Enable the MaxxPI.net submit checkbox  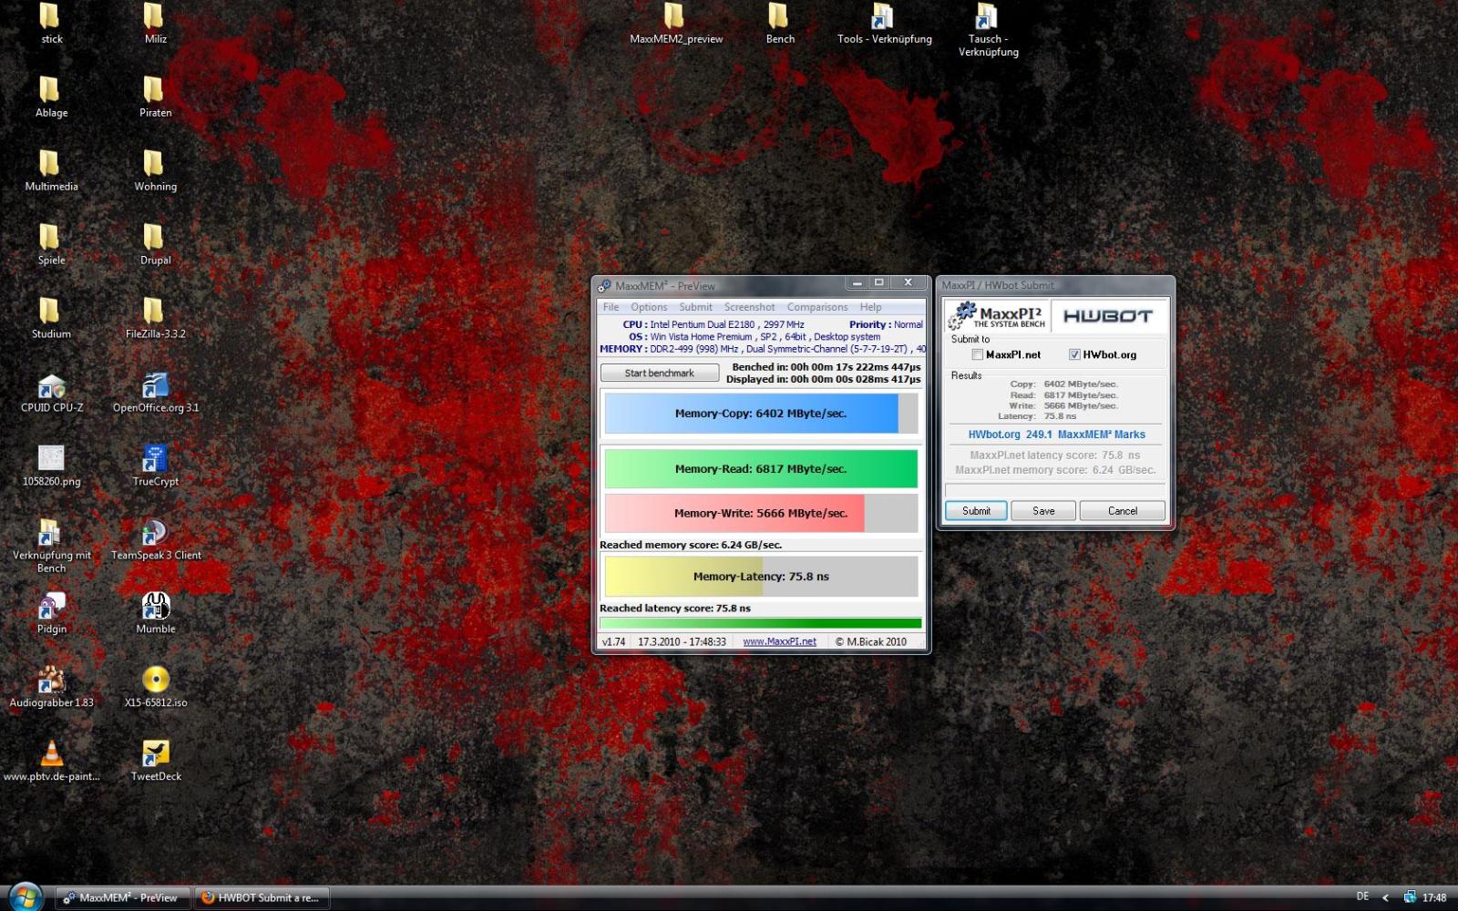(978, 355)
